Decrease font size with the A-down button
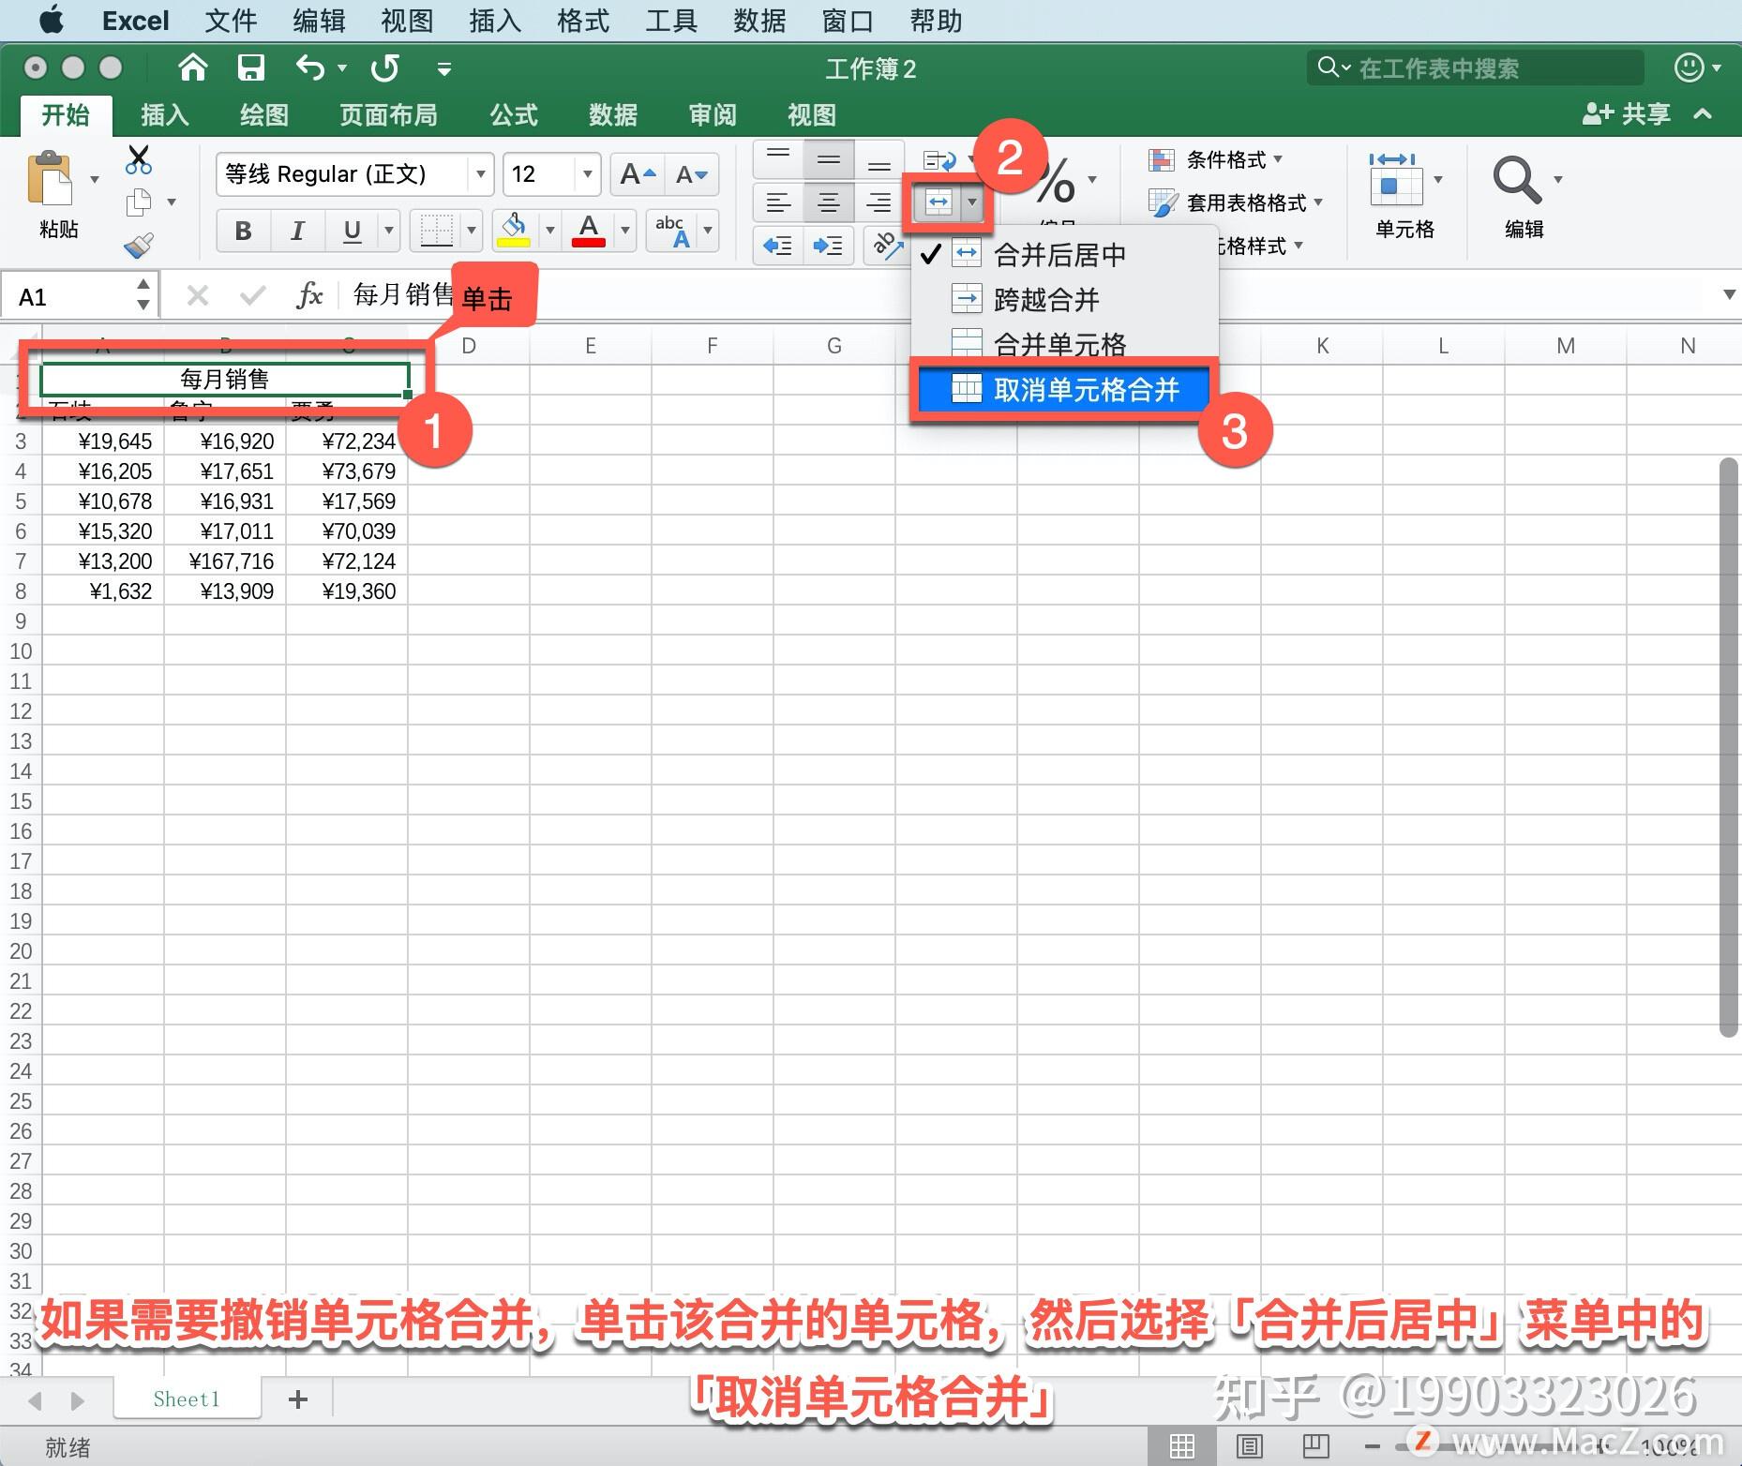1742x1466 pixels. coord(692,175)
